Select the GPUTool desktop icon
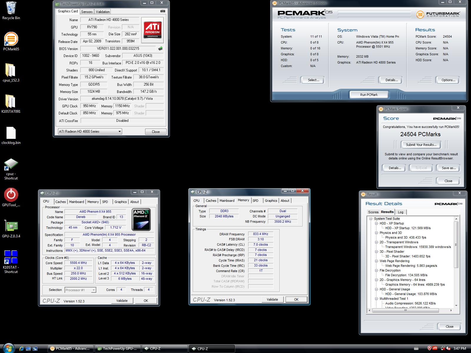471x353 pixels. pyautogui.click(x=11, y=197)
